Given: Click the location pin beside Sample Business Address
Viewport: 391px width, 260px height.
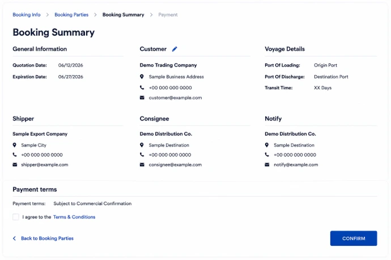Looking at the screenshot, I should (x=142, y=77).
